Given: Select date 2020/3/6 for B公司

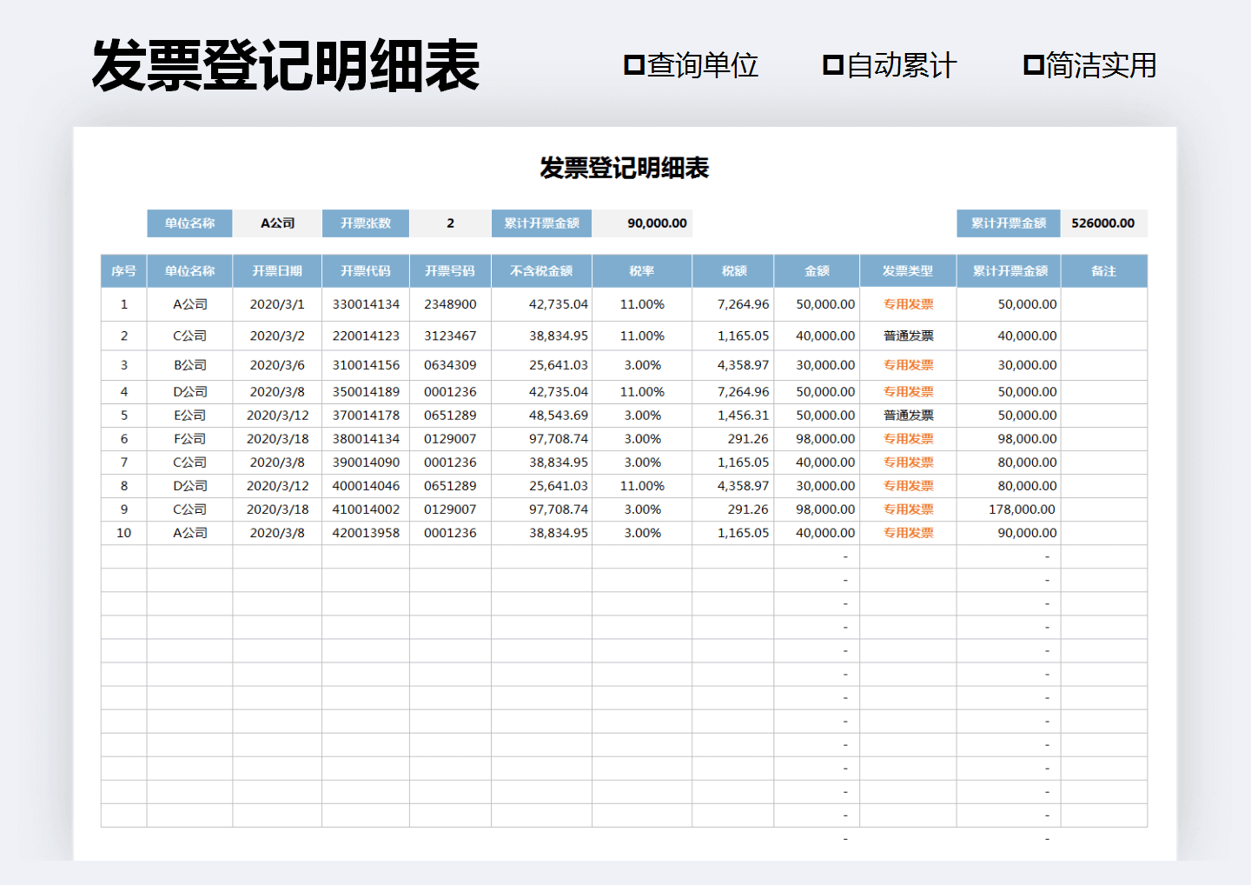Looking at the screenshot, I should point(276,365).
